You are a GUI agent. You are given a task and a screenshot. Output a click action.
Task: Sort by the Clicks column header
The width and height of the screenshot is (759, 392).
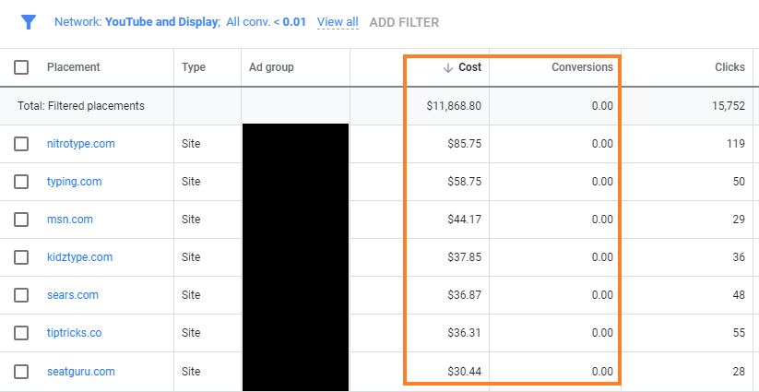click(729, 67)
